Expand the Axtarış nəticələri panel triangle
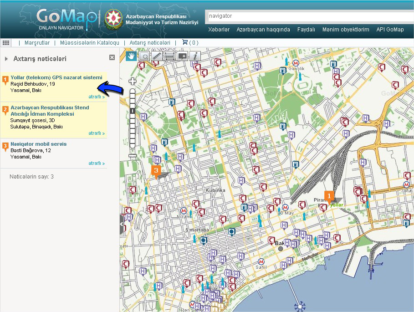Image resolution: width=414 pixels, height=312 pixels. click(x=6, y=59)
